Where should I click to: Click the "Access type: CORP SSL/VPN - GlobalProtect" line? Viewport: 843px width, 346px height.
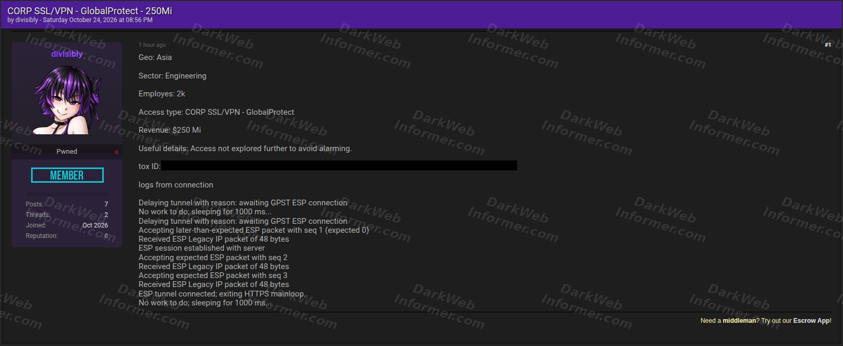click(x=216, y=112)
